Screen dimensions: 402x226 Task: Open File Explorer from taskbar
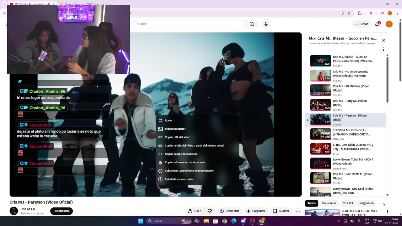206,221
